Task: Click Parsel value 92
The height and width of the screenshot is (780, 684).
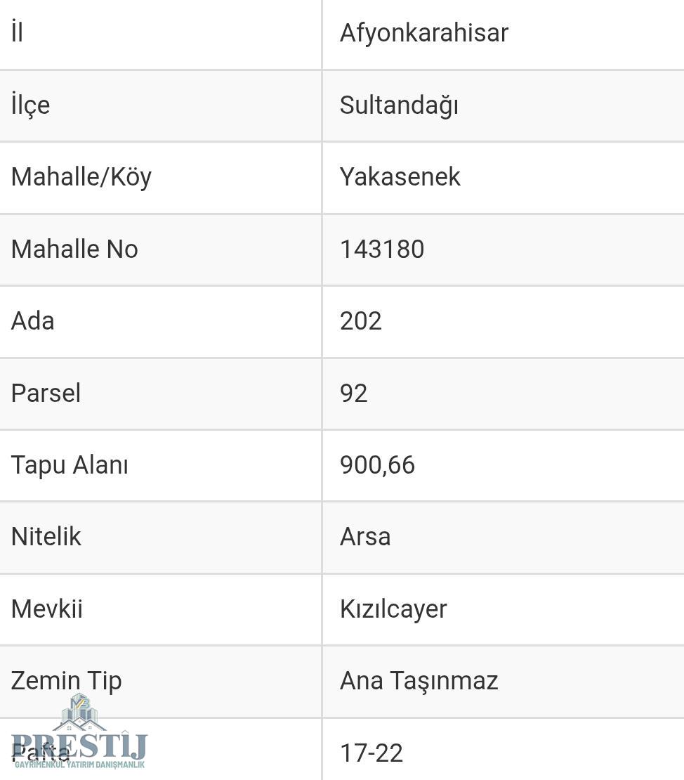Action: (353, 394)
